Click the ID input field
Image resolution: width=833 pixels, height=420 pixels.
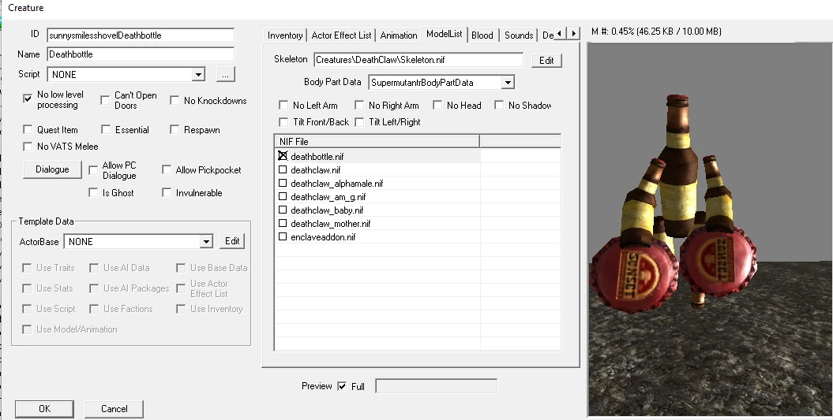click(141, 35)
